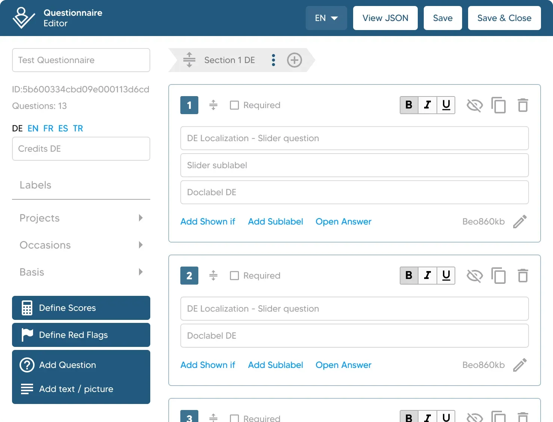Hide question 1 using the eye icon

pyautogui.click(x=474, y=105)
